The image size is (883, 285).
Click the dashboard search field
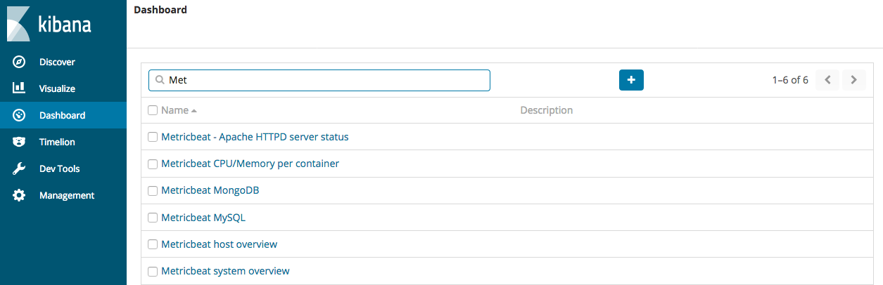[324, 80]
